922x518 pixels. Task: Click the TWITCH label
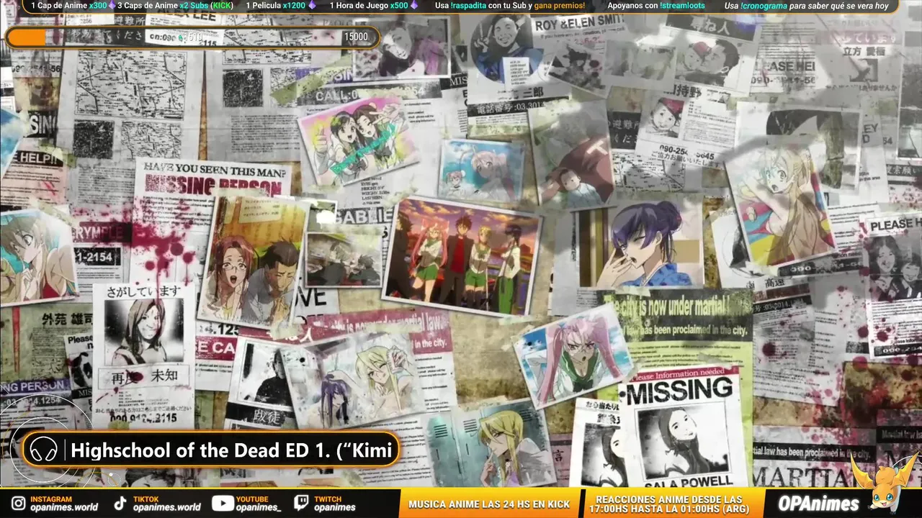(x=328, y=499)
